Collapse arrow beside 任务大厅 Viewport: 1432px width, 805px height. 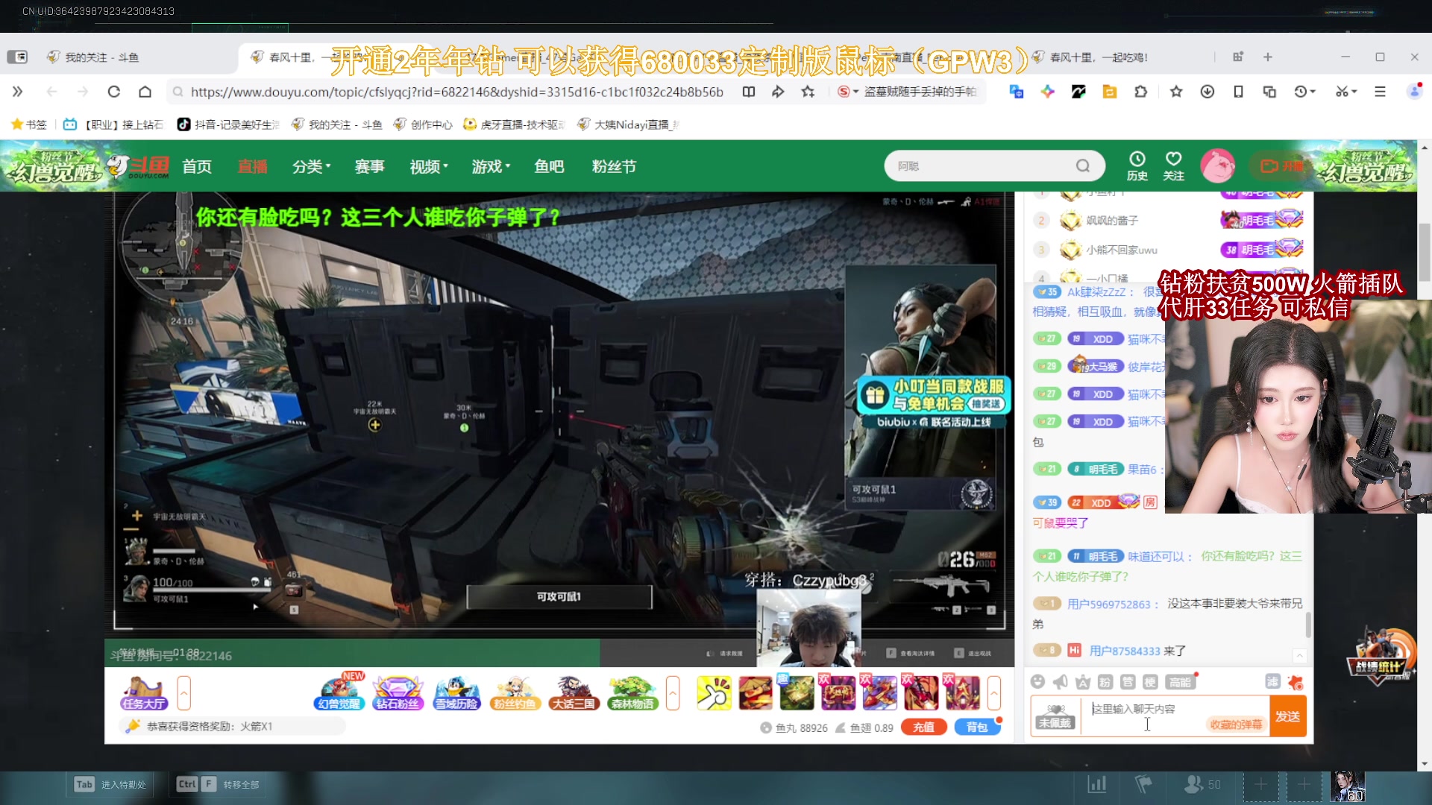coord(184,693)
